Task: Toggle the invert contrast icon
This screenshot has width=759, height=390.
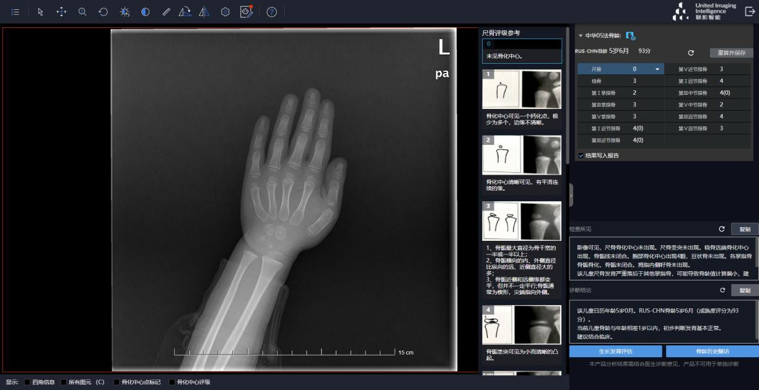Action: click(145, 12)
